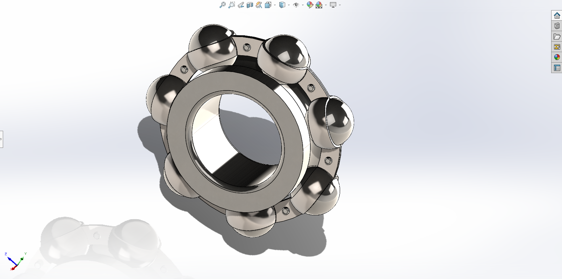Restore the Previous View
This screenshot has height=279, width=562.
(x=240, y=5)
